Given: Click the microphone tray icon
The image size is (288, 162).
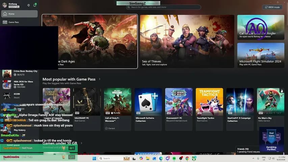Looking at the screenshot, I should click(x=258, y=158).
